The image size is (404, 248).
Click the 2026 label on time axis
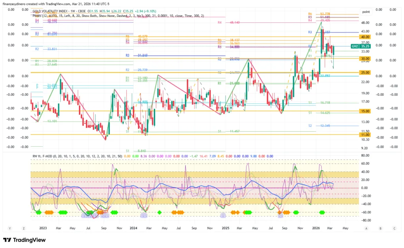tap(315, 228)
